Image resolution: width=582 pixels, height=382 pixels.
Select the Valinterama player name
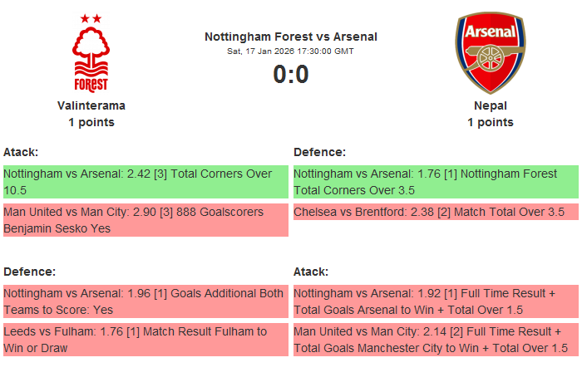click(x=91, y=105)
